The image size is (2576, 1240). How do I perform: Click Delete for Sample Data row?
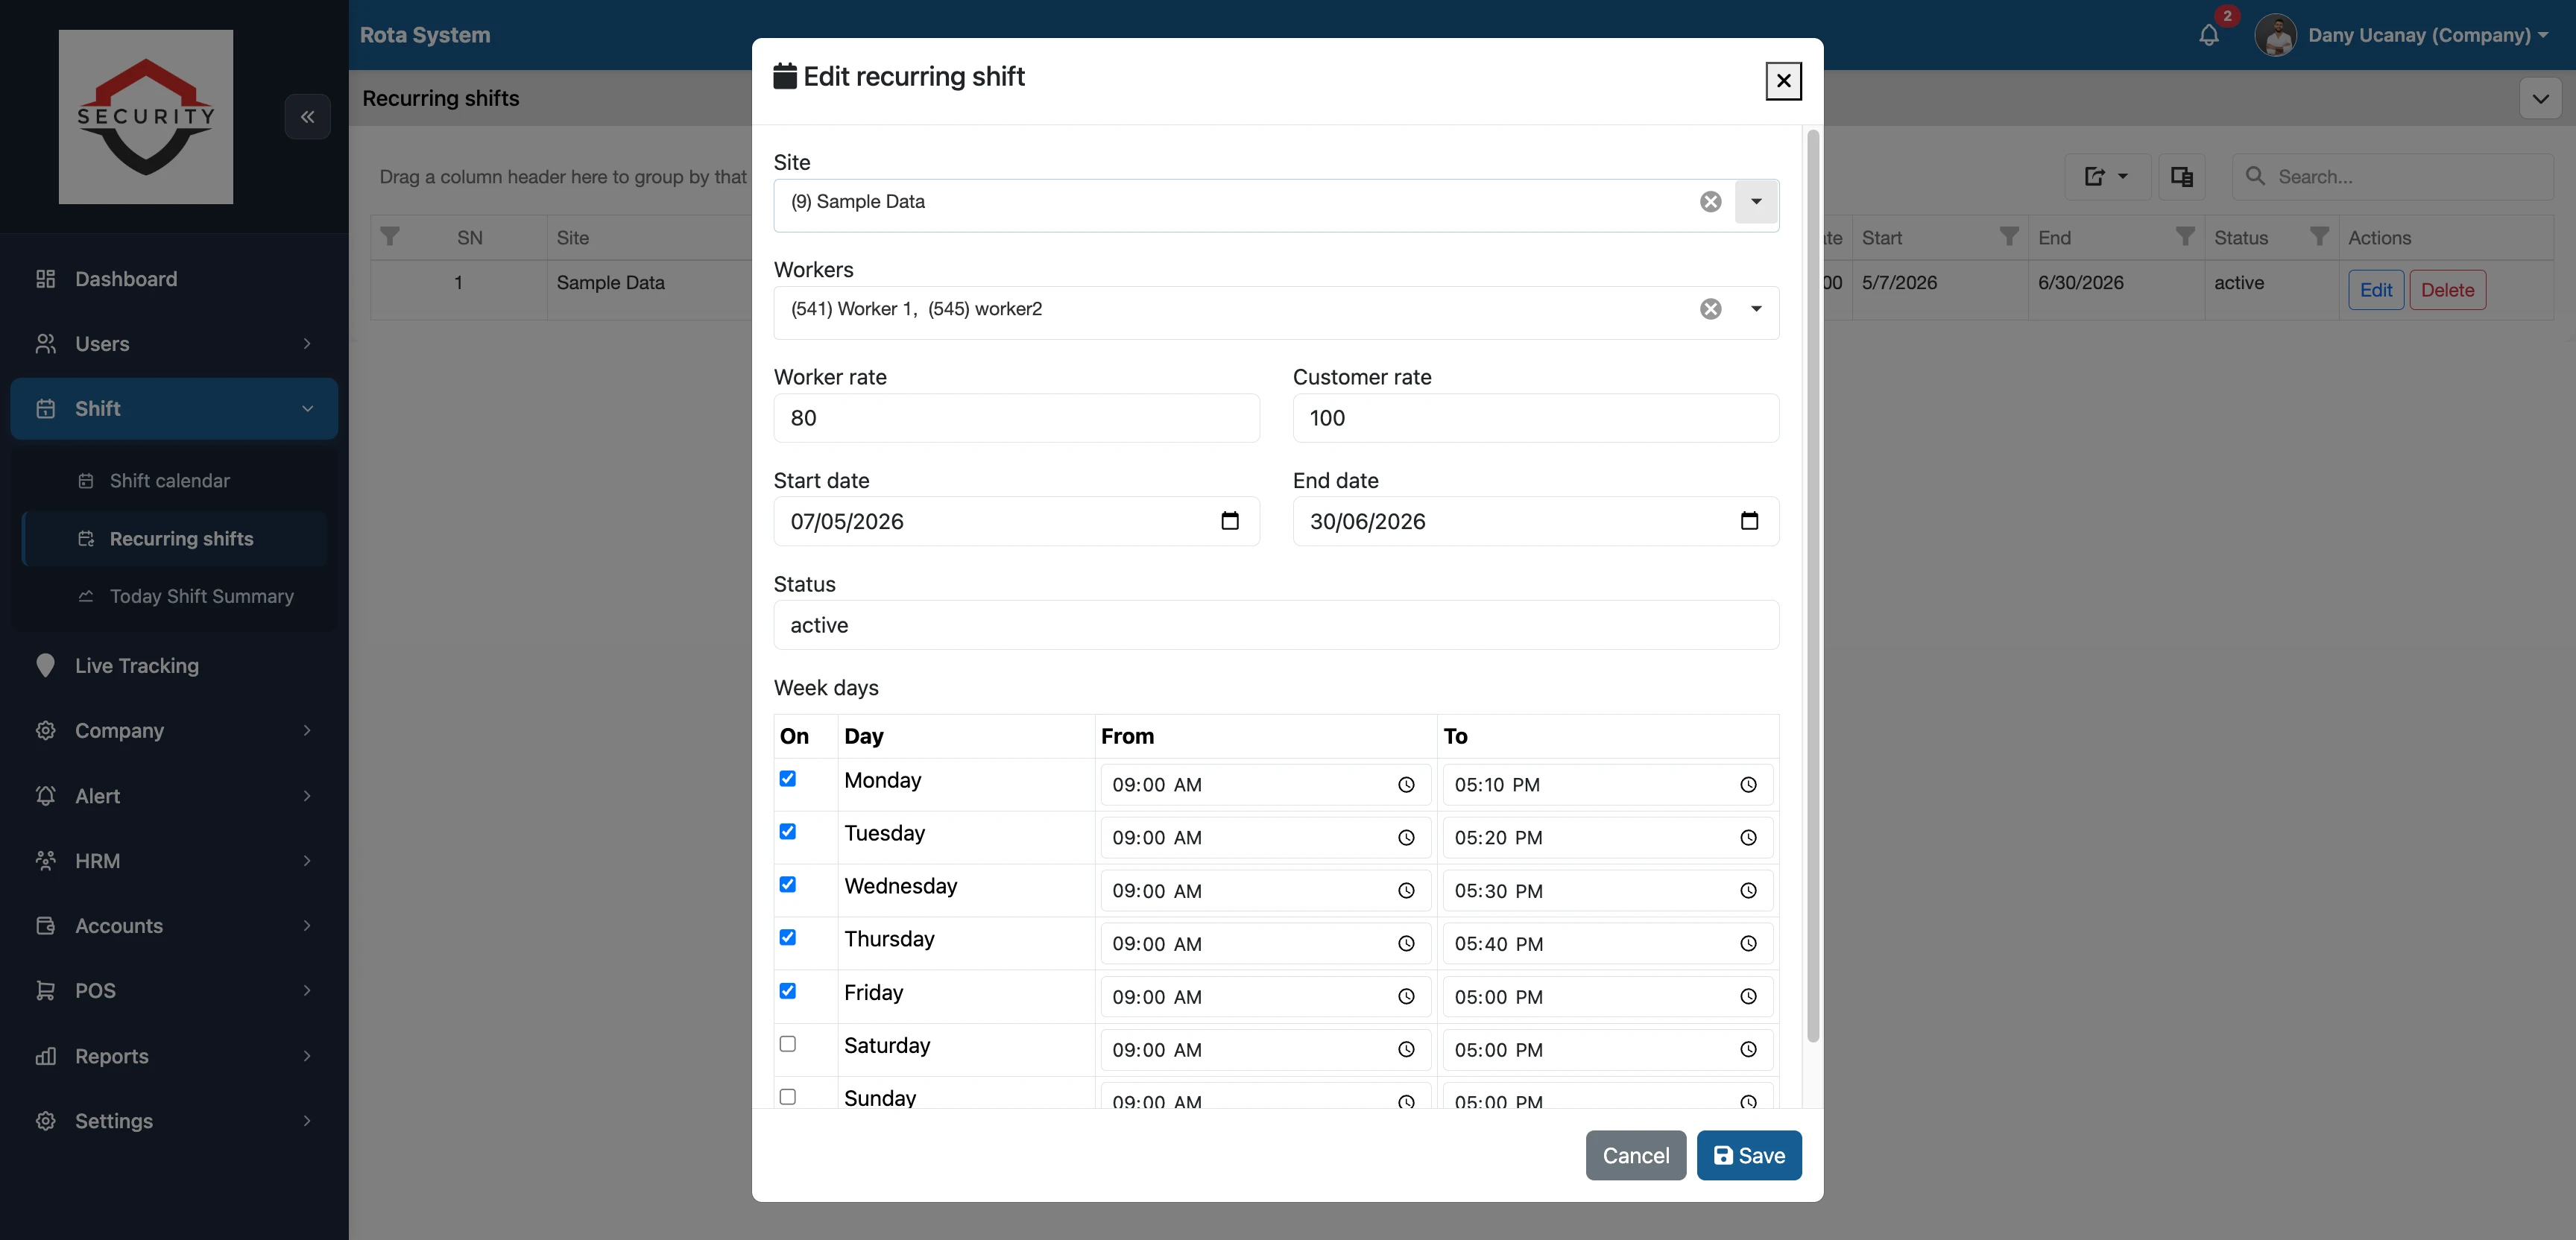[2448, 290]
